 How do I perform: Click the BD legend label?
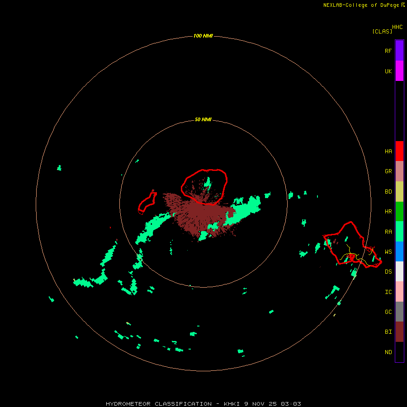click(388, 192)
